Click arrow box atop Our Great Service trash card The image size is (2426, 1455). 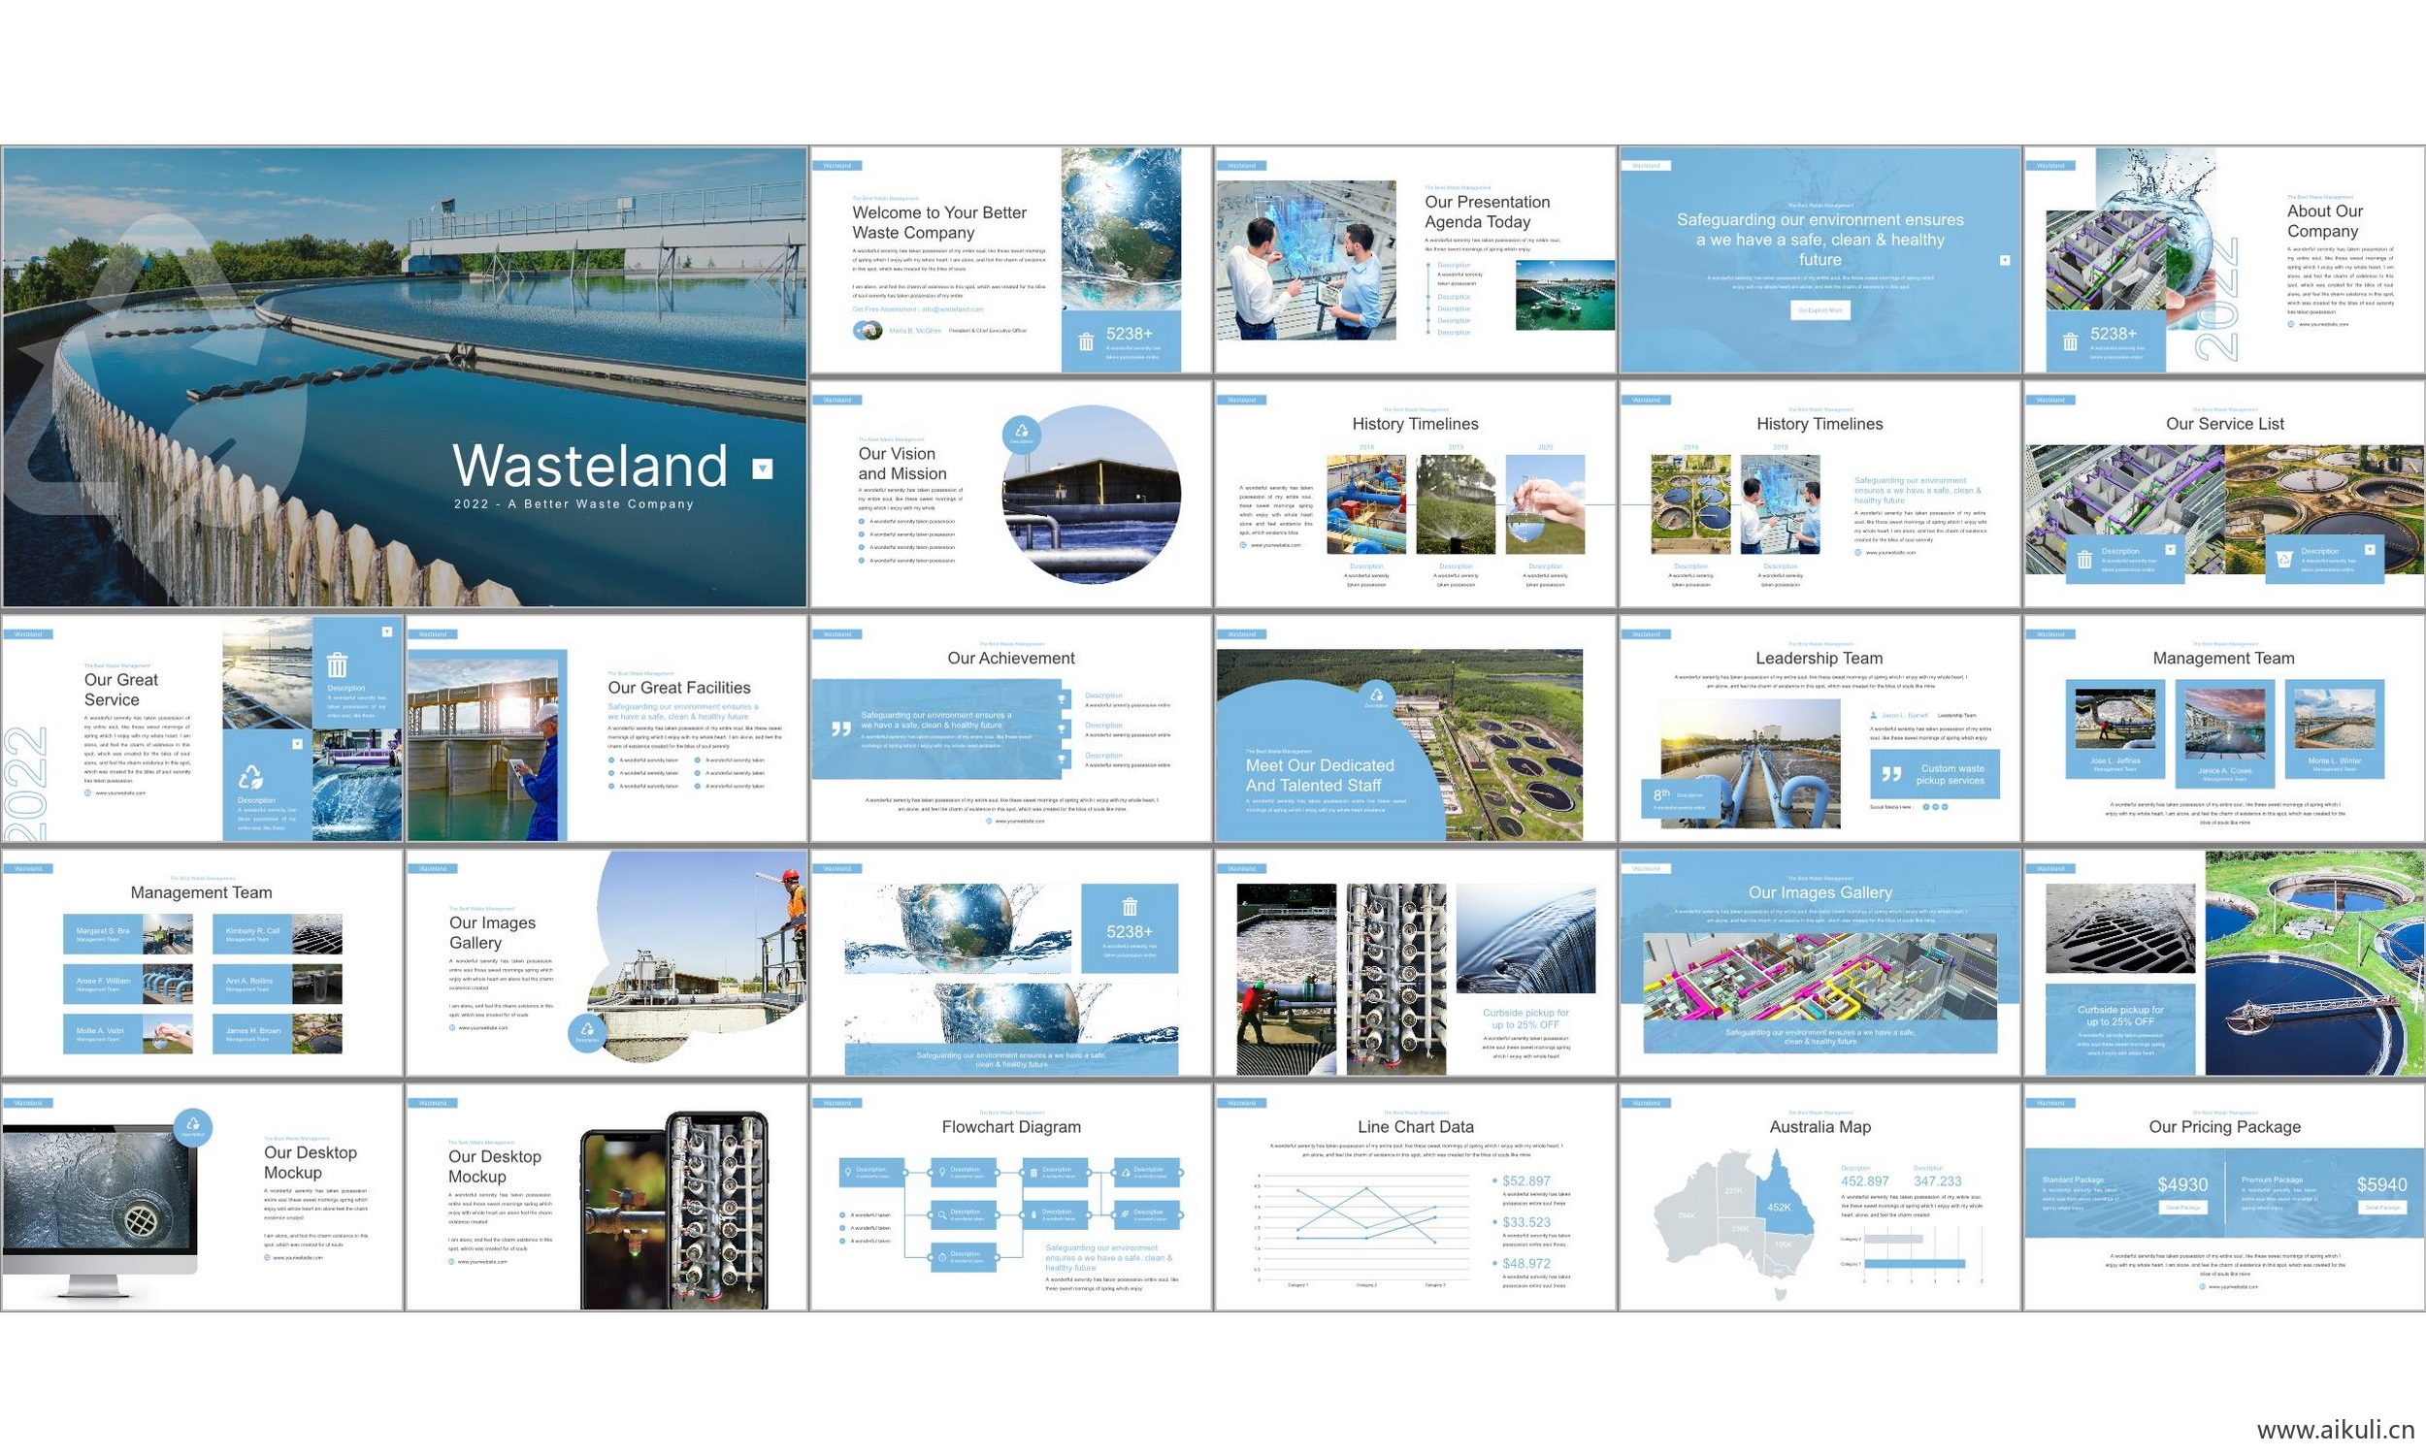click(386, 631)
